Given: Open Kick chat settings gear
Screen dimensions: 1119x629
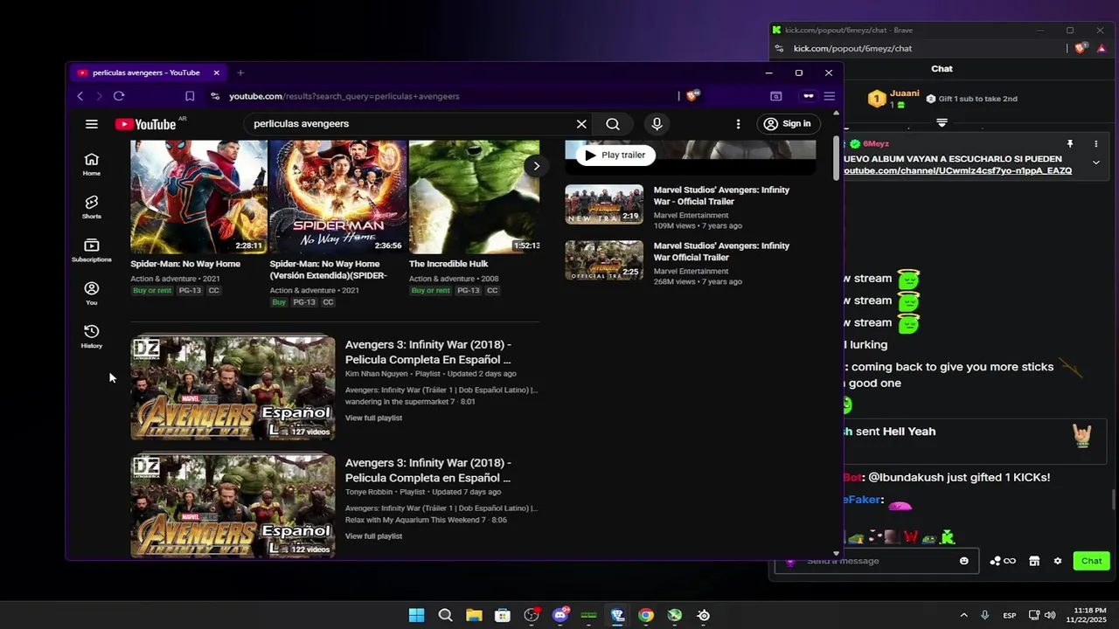Looking at the screenshot, I should click(1058, 561).
